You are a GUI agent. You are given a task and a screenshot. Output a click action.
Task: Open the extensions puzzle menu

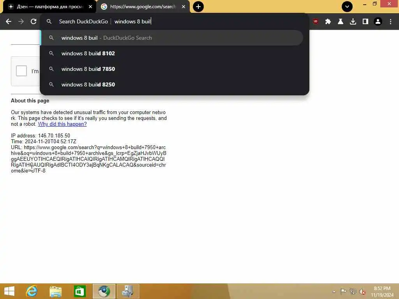pos(328,22)
